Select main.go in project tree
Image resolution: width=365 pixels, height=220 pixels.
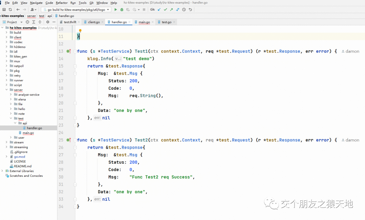28,133
